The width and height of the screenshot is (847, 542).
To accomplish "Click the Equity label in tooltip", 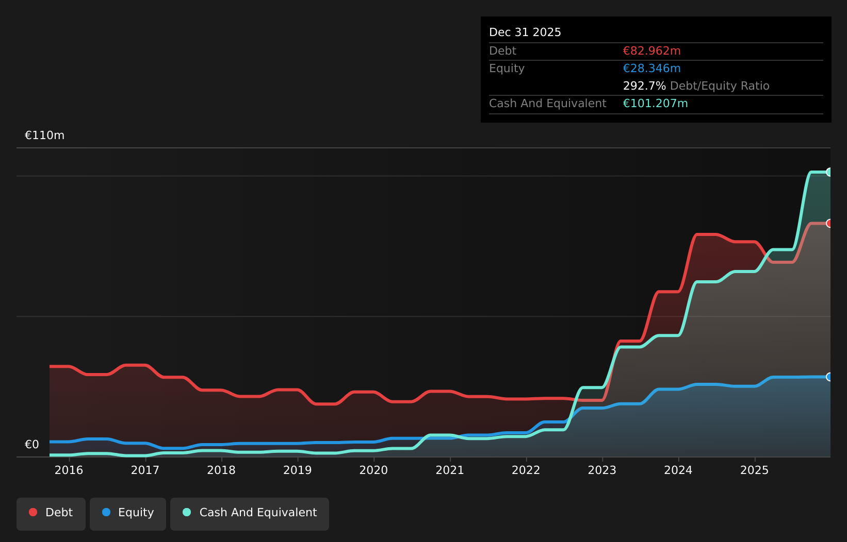I will coord(507,69).
